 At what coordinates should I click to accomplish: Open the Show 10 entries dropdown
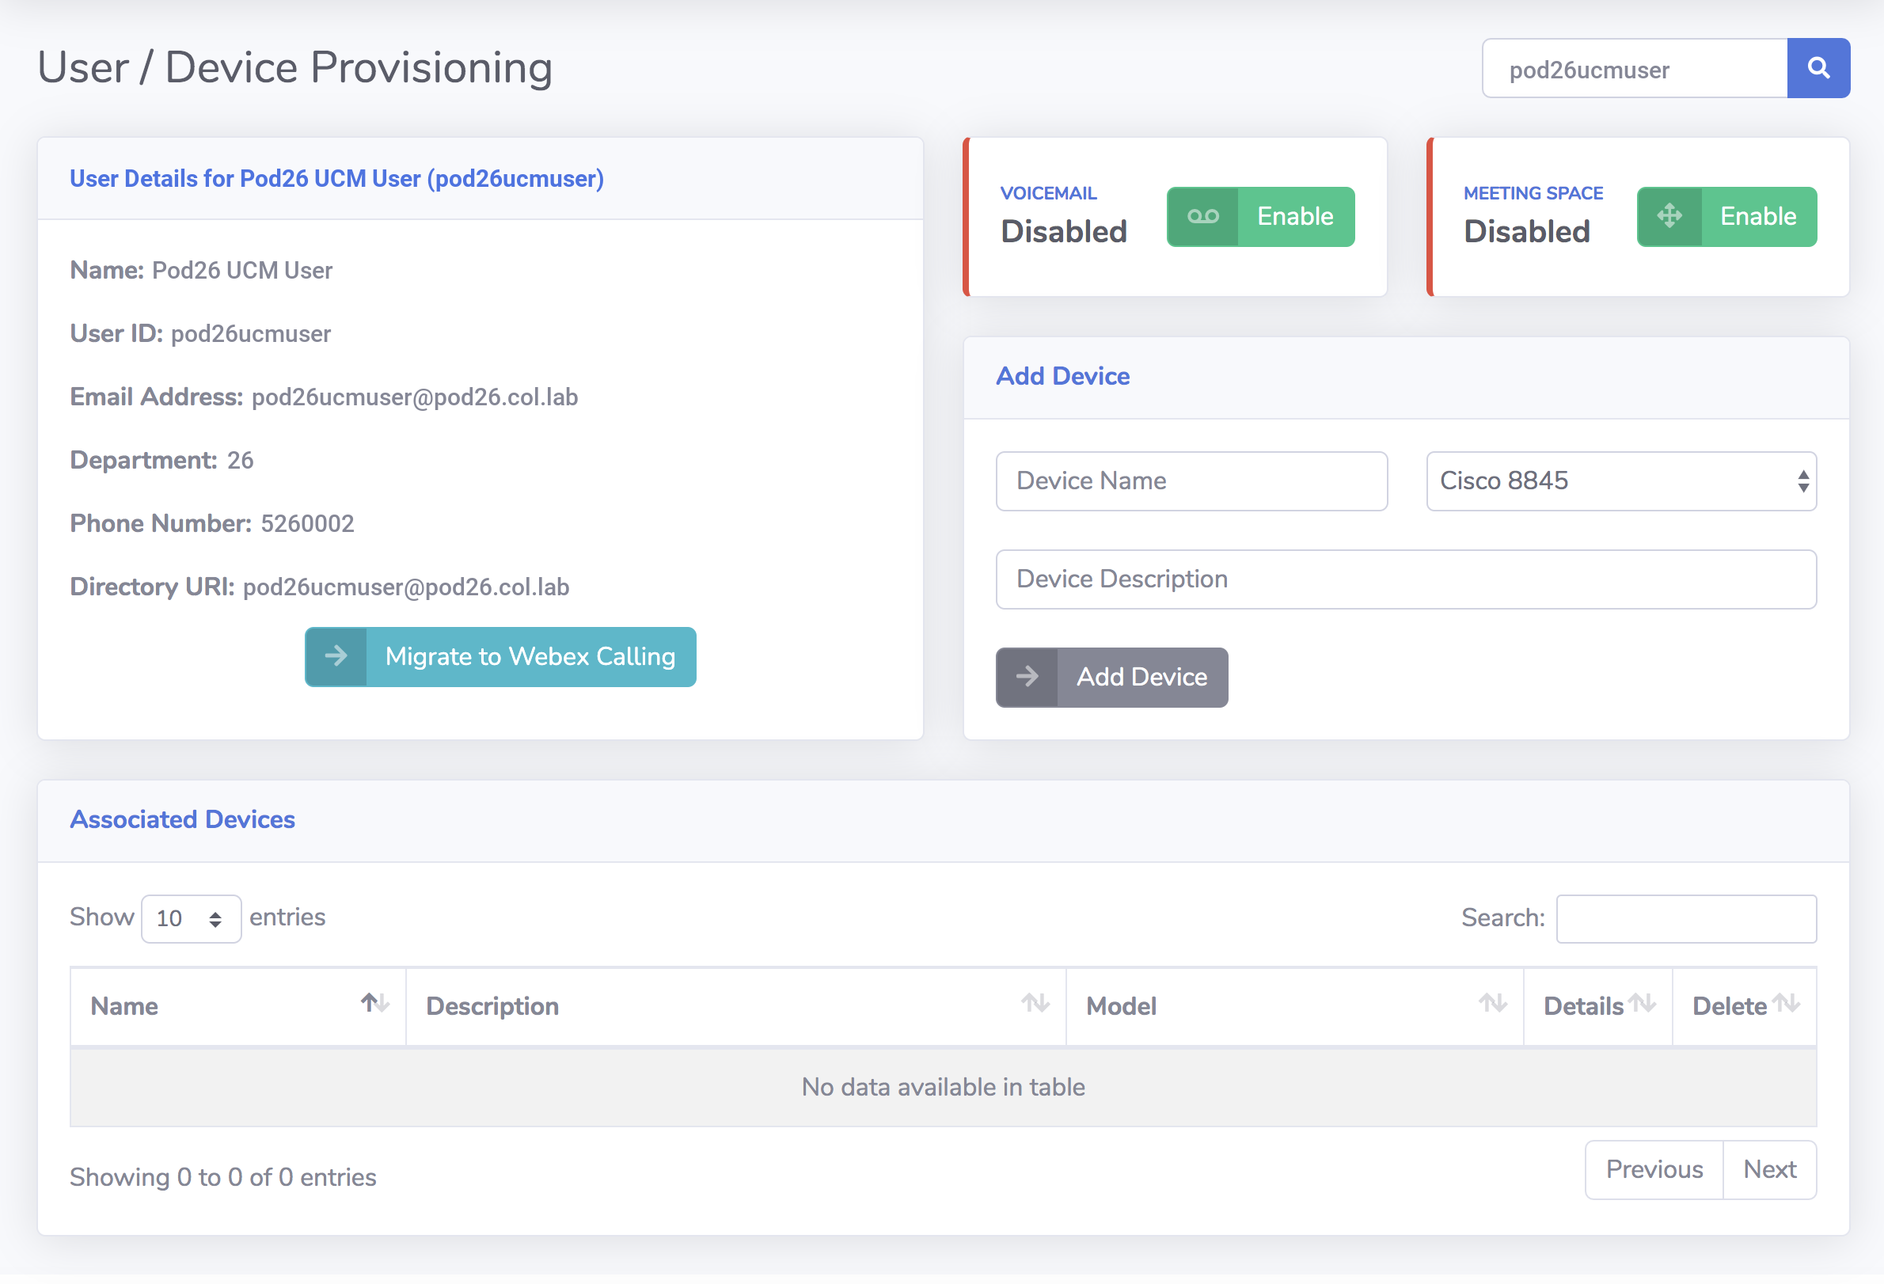click(191, 918)
